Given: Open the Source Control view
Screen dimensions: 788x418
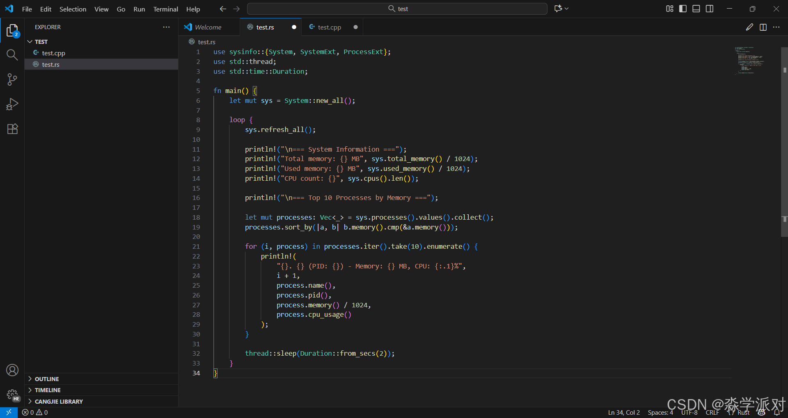Looking at the screenshot, I should click(12, 80).
